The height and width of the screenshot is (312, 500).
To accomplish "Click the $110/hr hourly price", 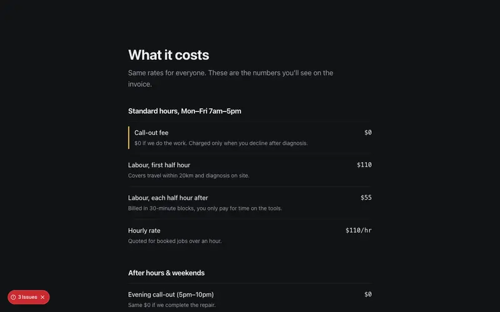I will point(358,230).
